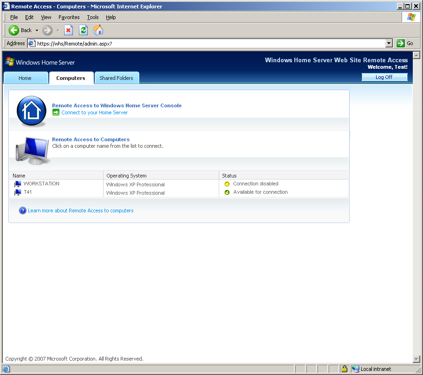
Task: Expand the Address bar dropdown list
Action: point(389,43)
